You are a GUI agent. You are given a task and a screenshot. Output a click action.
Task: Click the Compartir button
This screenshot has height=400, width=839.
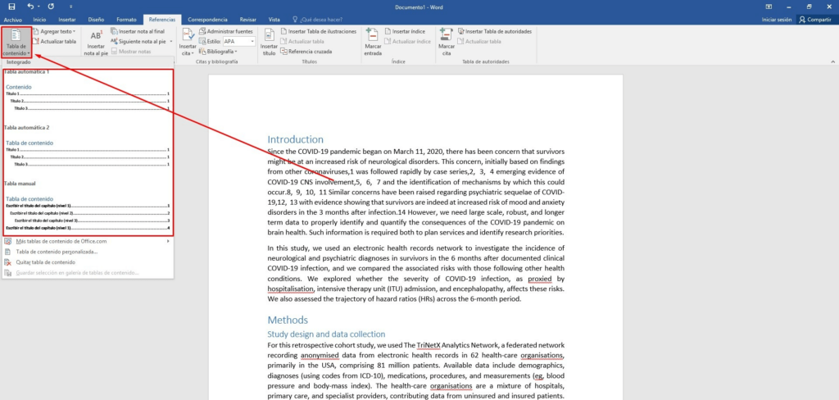pyautogui.click(x=815, y=20)
